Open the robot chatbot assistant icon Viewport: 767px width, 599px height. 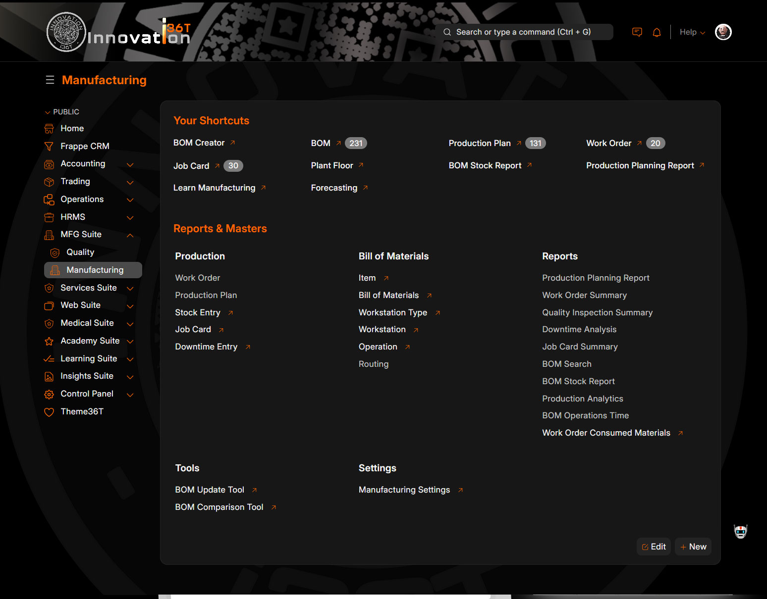point(740,532)
